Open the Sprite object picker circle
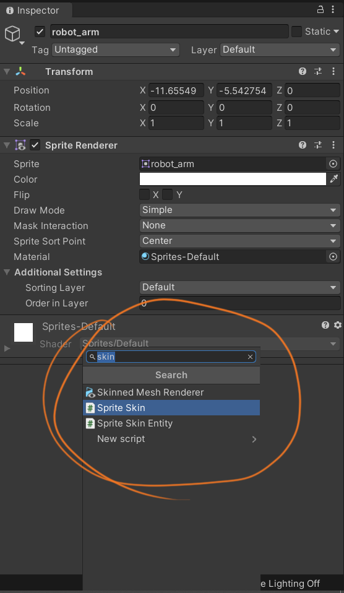The width and height of the screenshot is (344, 593). (x=333, y=164)
